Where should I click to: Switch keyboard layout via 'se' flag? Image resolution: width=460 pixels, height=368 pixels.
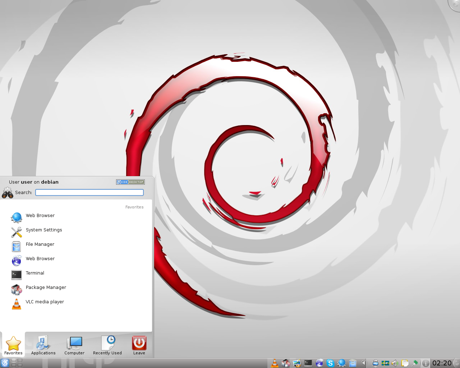pos(385,363)
